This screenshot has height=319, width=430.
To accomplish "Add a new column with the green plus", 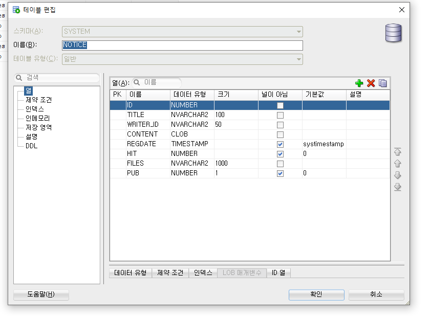I will (359, 83).
